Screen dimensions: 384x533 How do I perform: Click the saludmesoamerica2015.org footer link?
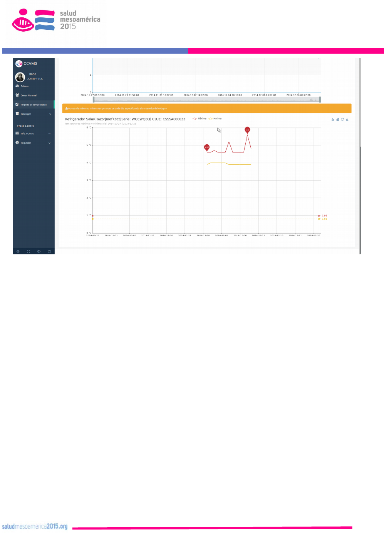[35, 526]
